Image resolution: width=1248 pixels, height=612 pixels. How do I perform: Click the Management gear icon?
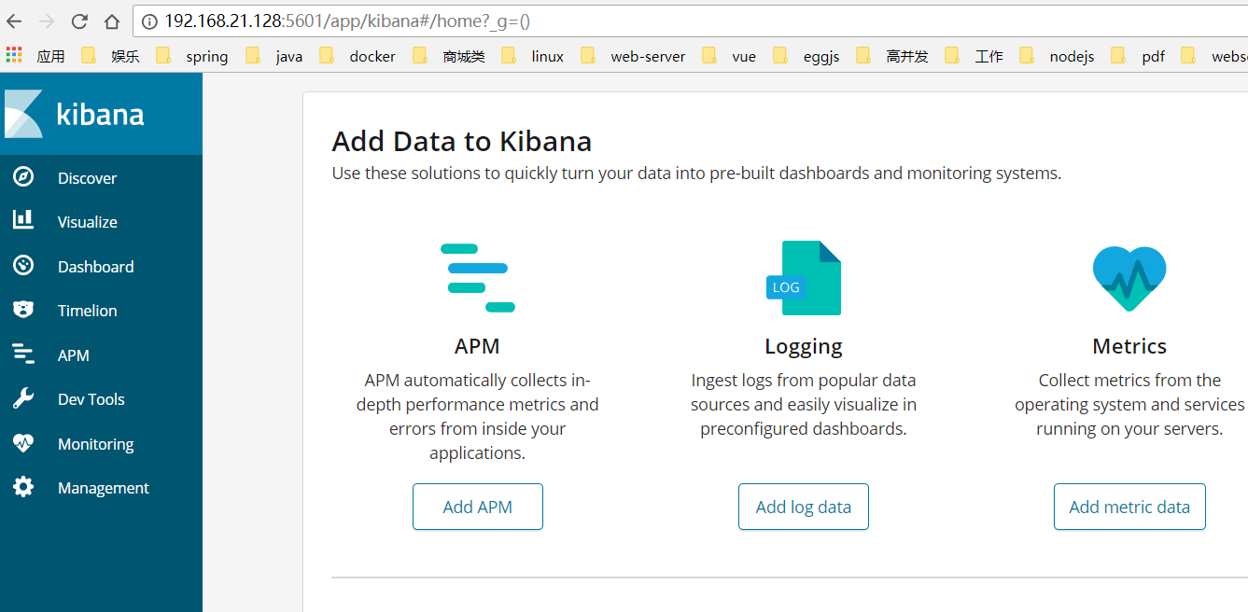pos(23,487)
